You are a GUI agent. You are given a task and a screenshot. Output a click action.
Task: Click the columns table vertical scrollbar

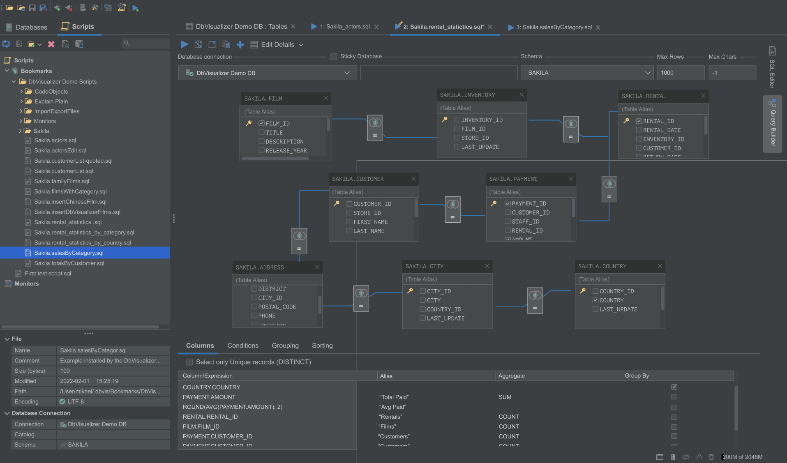tap(736, 408)
